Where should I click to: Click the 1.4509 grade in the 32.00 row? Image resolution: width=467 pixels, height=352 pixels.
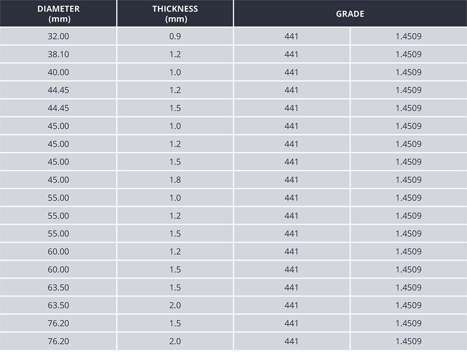(x=409, y=36)
